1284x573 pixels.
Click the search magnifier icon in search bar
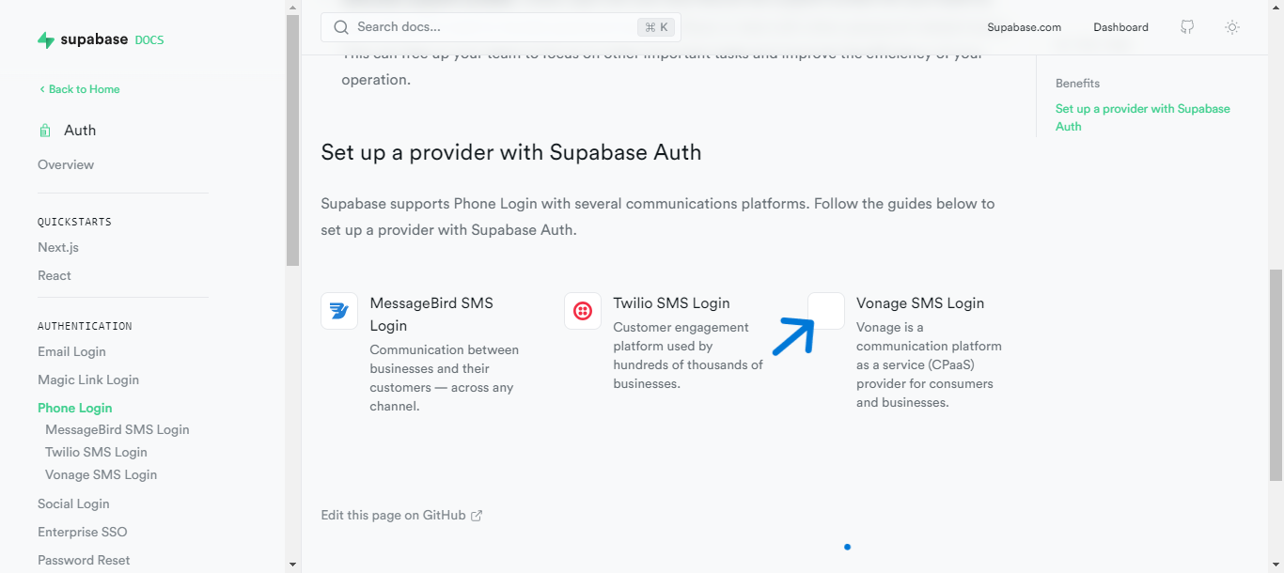click(341, 27)
